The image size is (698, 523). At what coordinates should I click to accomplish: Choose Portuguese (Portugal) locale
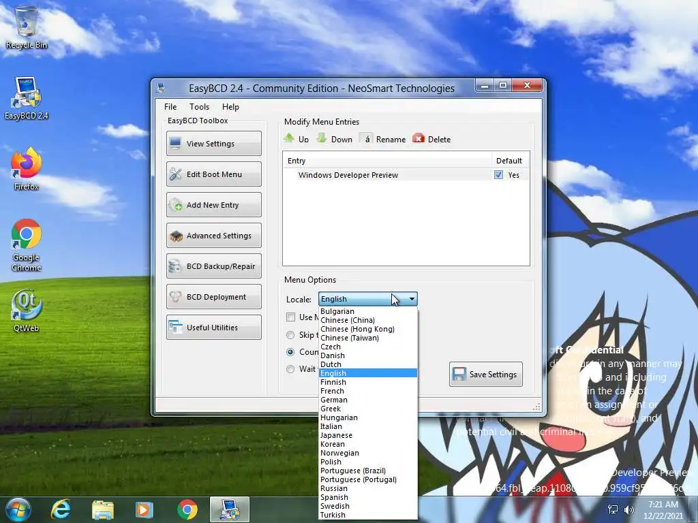point(367,479)
